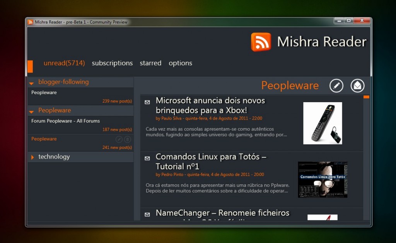Click envelope icon of NameChanger post
Image resolution: width=396 pixels, height=243 pixels.
click(147, 214)
